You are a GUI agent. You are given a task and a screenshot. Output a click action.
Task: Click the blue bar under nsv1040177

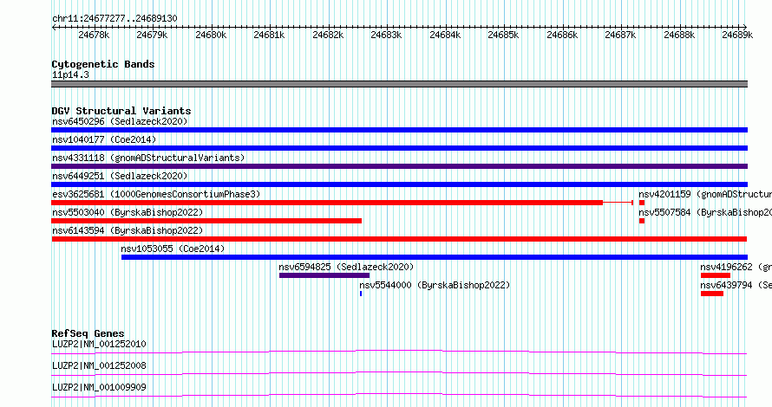point(399,148)
